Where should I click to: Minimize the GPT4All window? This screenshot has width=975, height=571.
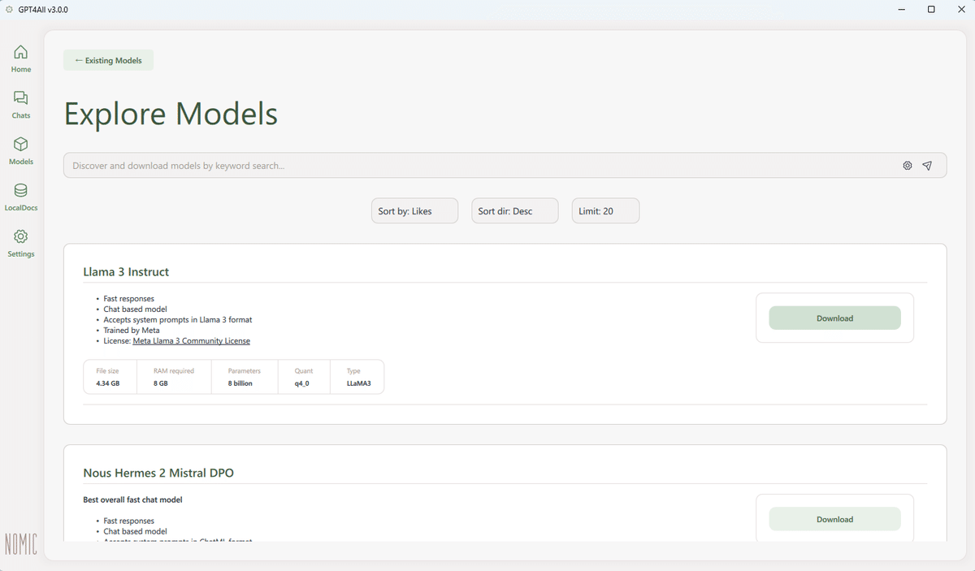point(902,10)
